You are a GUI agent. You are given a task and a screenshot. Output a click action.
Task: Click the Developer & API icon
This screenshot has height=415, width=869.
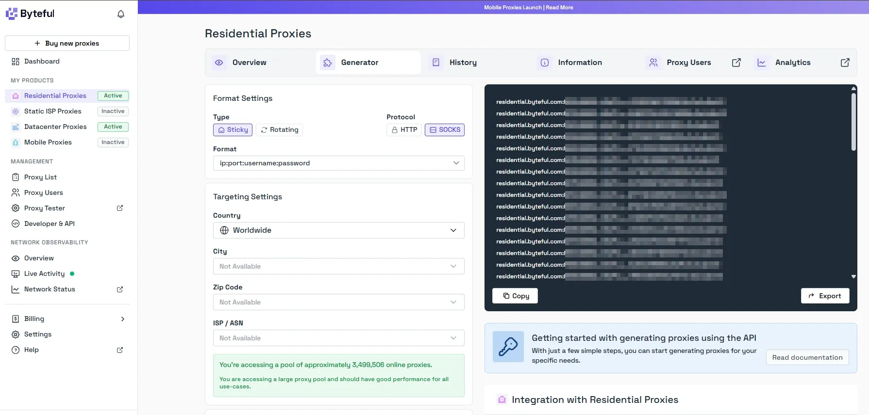[x=16, y=224]
